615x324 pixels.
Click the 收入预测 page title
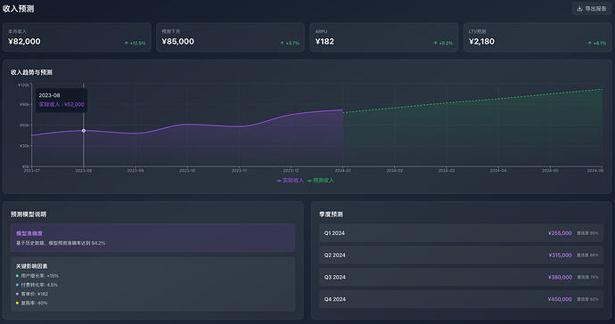[18, 9]
